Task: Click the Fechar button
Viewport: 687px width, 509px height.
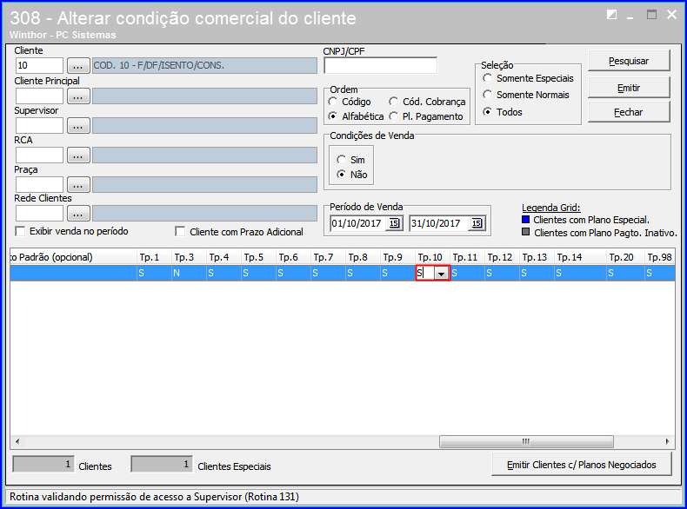Action: click(x=629, y=112)
